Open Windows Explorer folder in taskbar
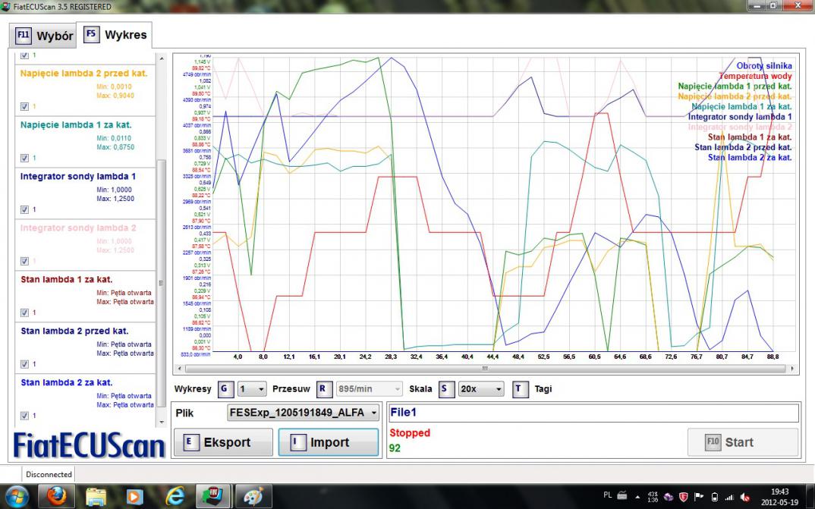The height and width of the screenshot is (509, 815). (x=96, y=495)
